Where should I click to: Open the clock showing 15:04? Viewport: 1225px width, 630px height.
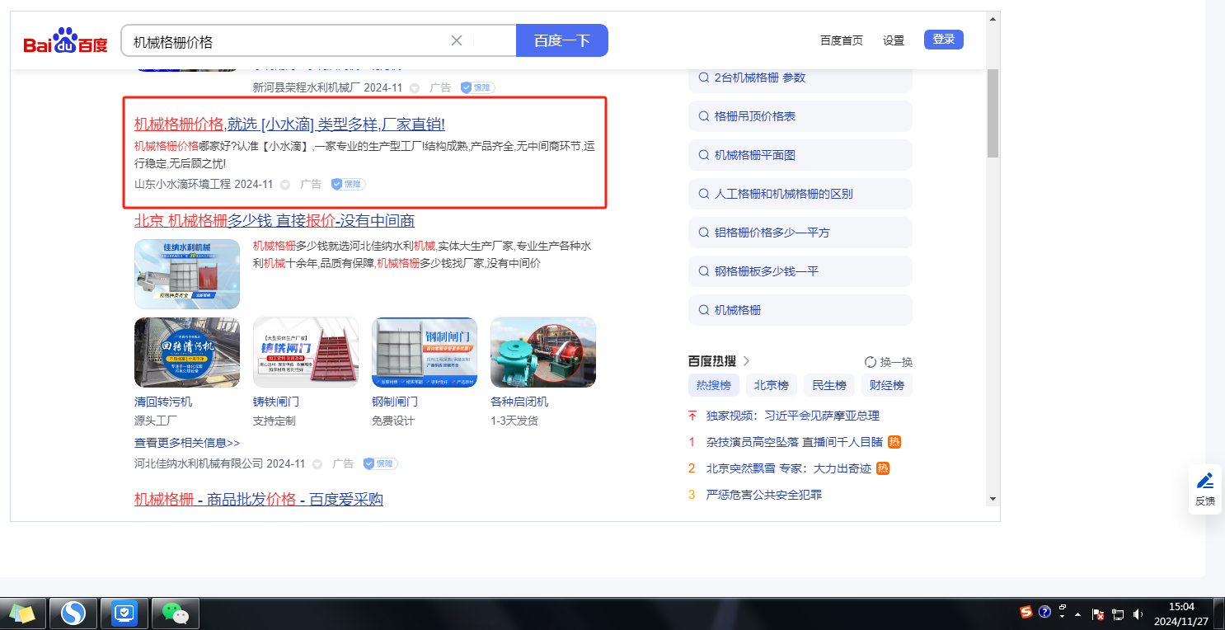coord(1180,614)
